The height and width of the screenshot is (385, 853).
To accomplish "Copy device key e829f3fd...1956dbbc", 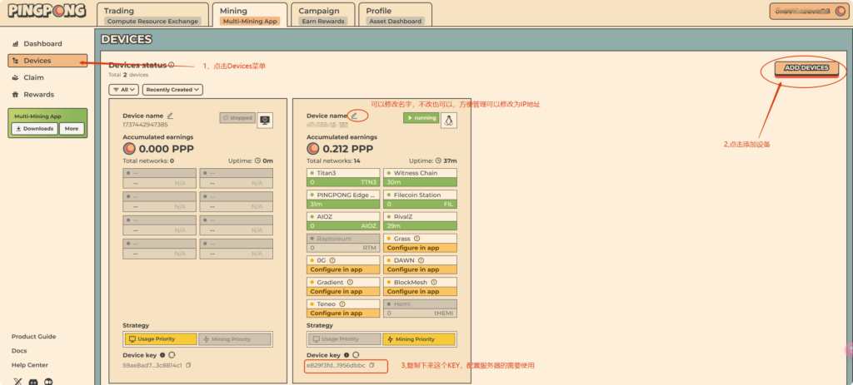I will [x=372, y=365].
